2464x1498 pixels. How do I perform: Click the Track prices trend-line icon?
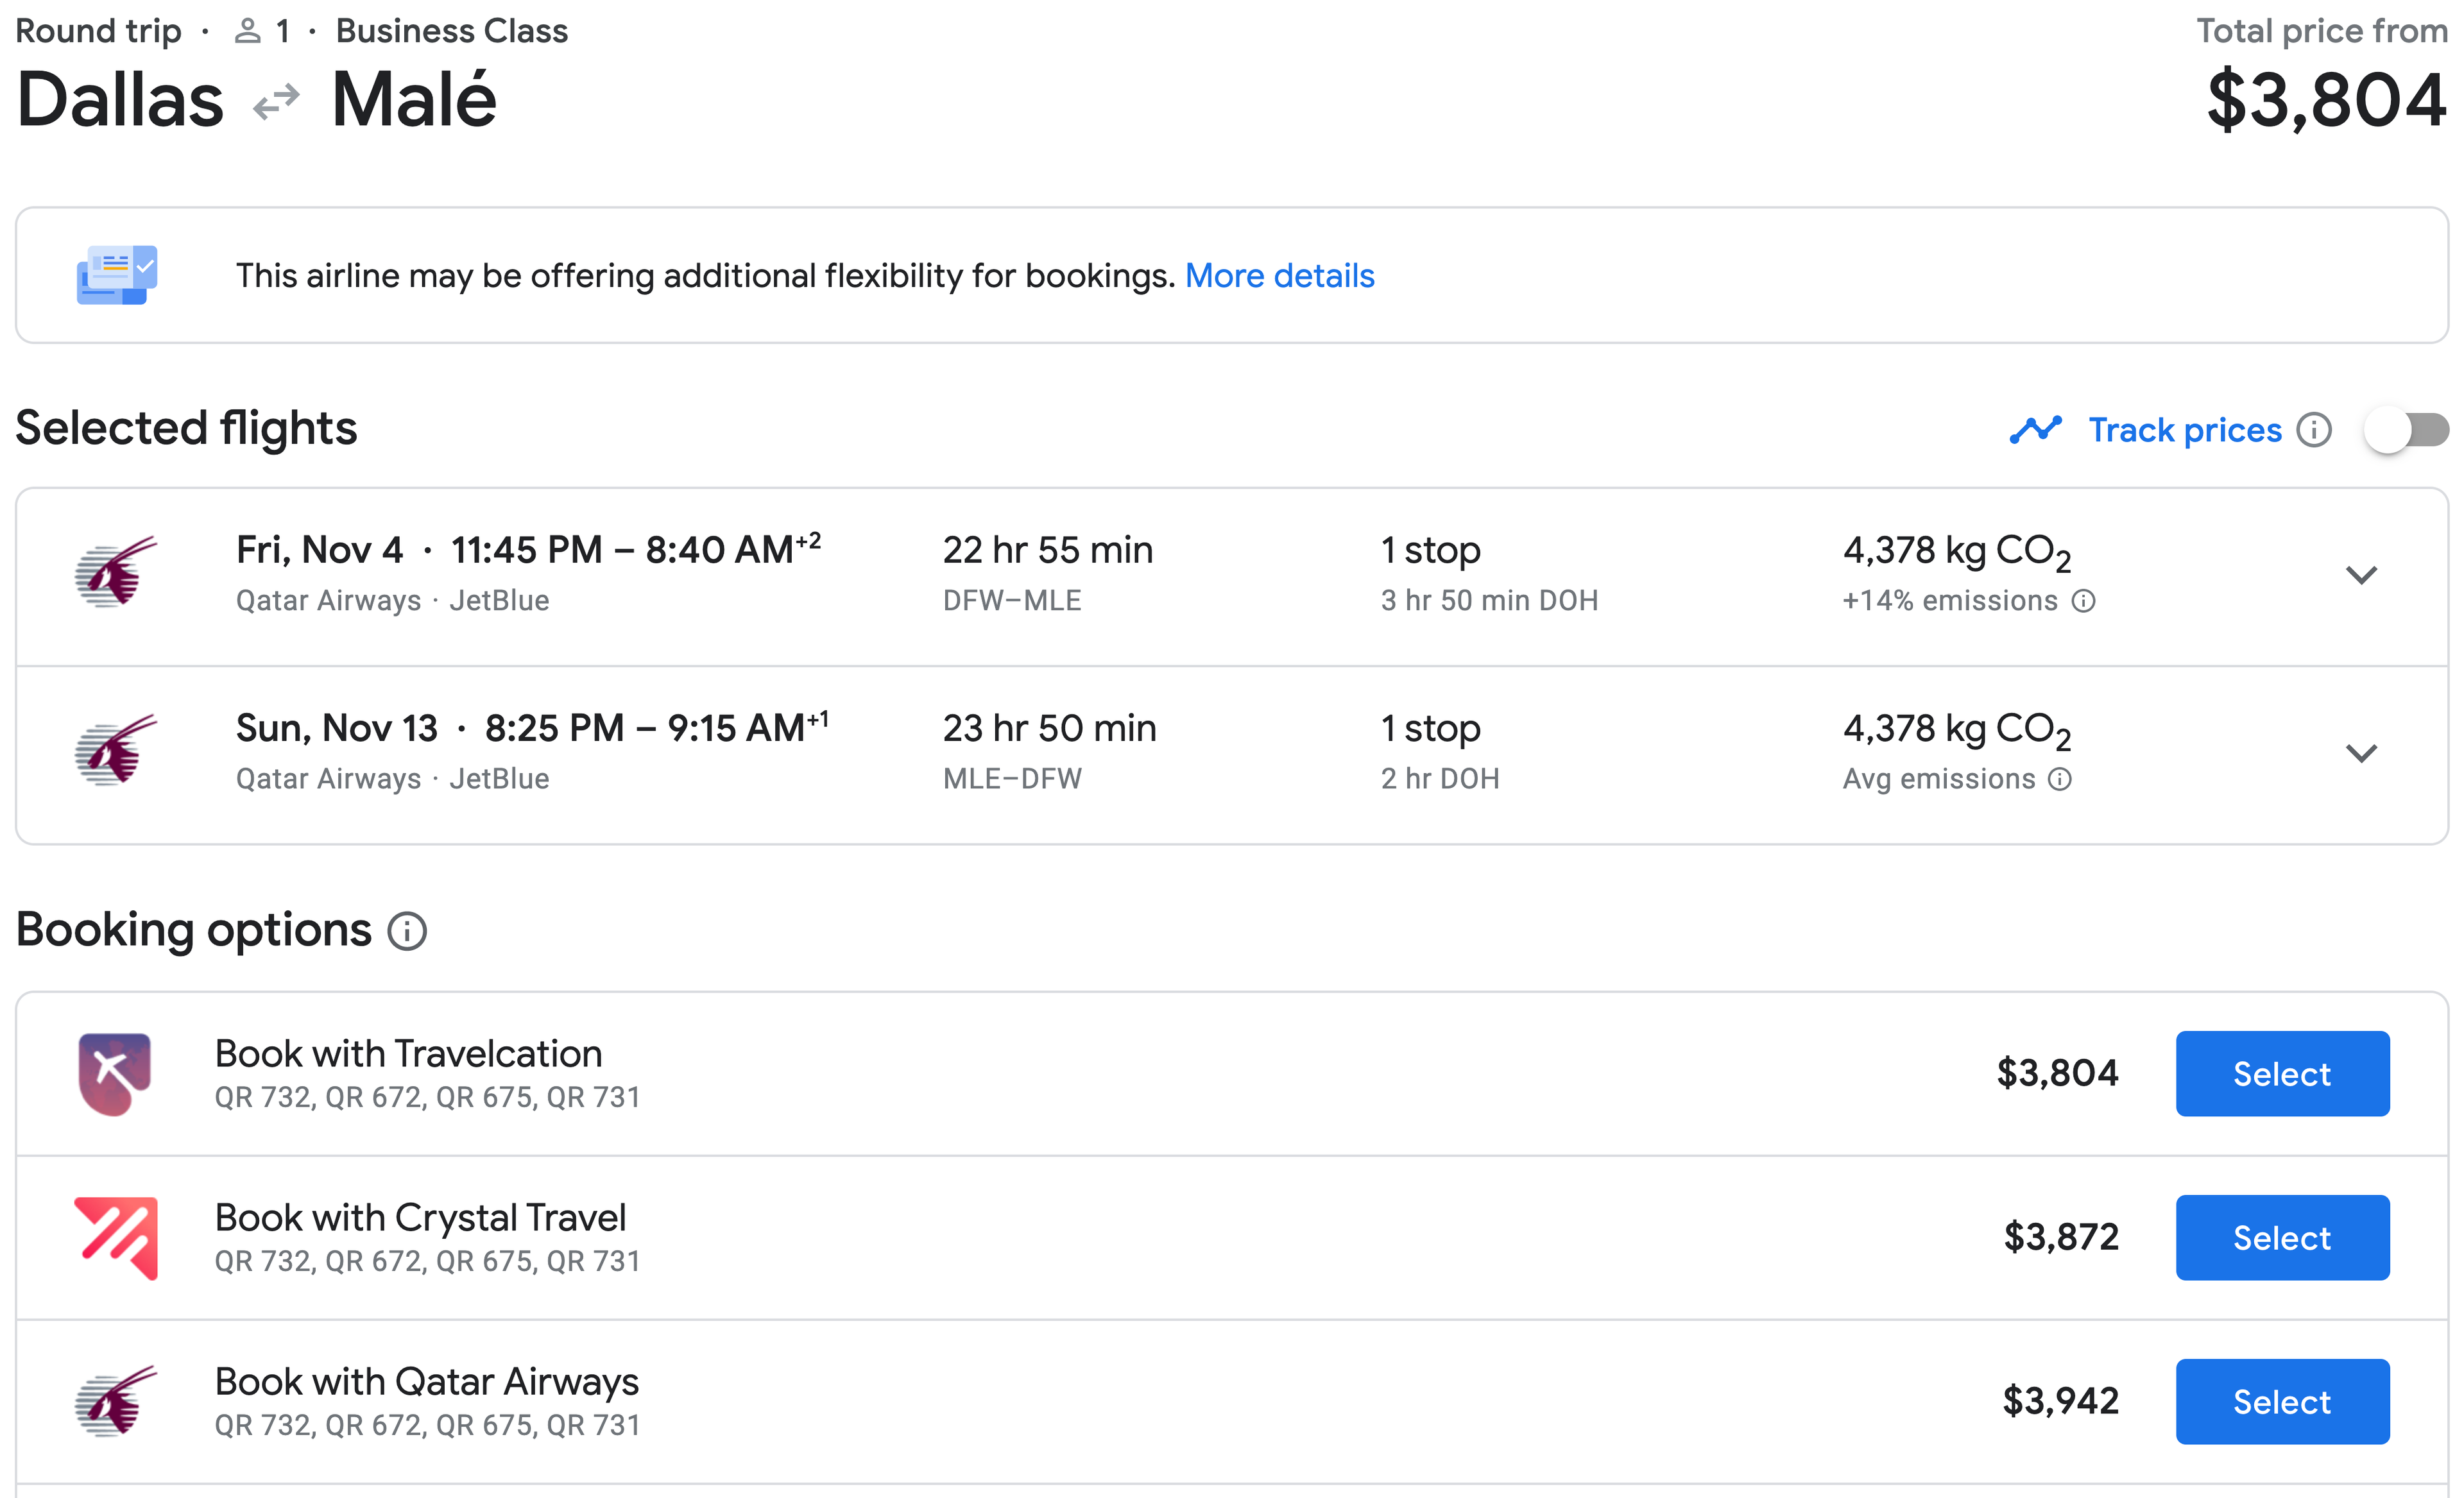(2035, 430)
